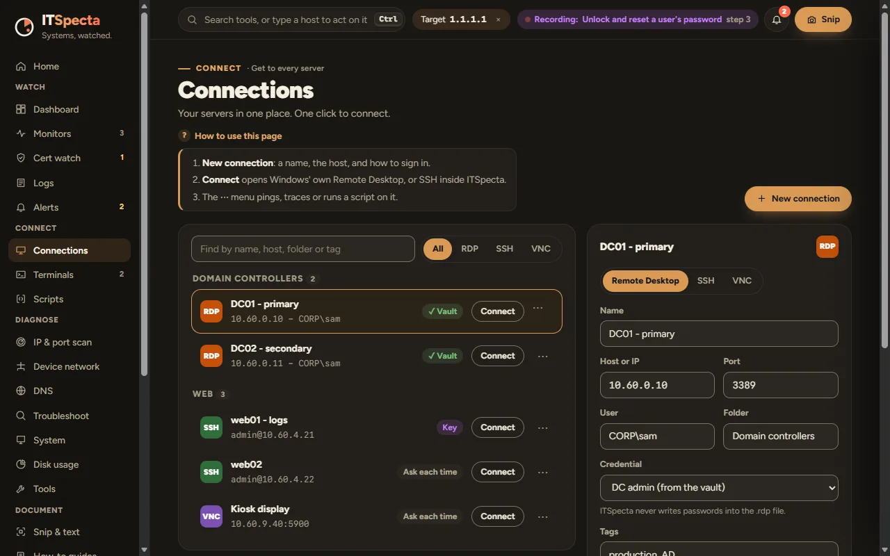The height and width of the screenshot is (556, 890).
Task: Click the Terminals sidebar icon
Action: click(x=21, y=275)
